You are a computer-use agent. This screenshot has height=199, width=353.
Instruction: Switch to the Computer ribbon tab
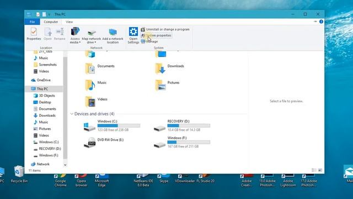click(51, 22)
